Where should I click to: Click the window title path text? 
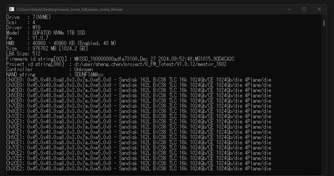point(69,9)
